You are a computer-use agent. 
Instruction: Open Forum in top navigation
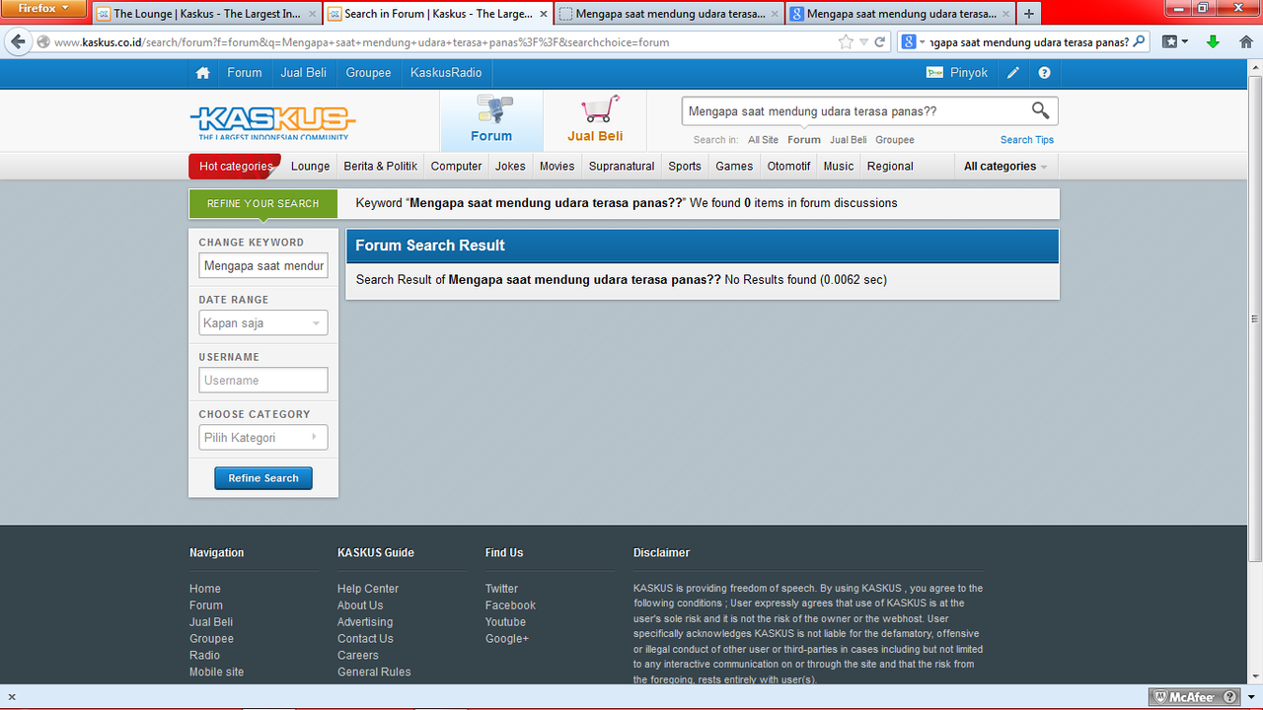point(245,73)
